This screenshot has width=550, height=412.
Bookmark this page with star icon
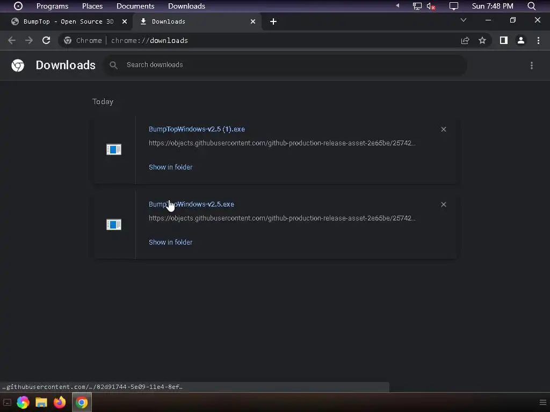(x=482, y=40)
